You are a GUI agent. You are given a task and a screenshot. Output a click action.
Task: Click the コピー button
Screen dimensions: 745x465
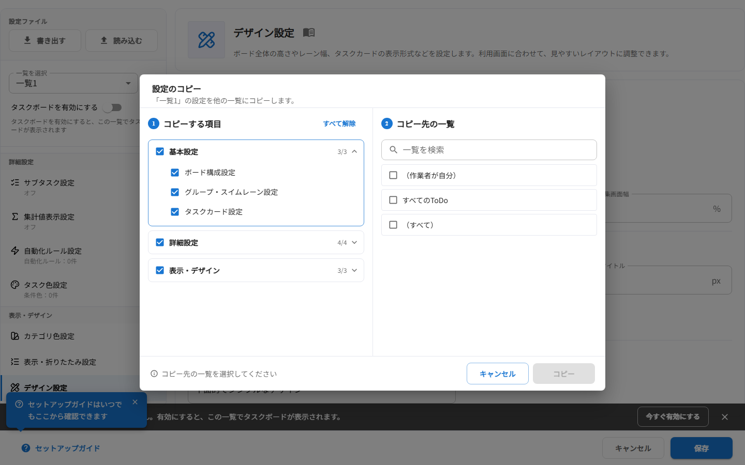pyautogui.click(x=564, y=374)
